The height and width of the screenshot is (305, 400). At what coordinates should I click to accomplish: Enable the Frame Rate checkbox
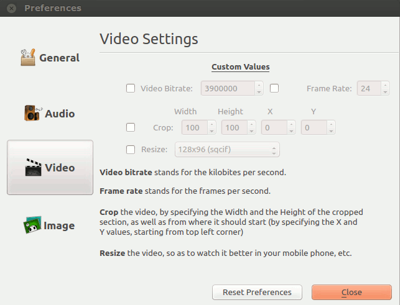(274, 88)
